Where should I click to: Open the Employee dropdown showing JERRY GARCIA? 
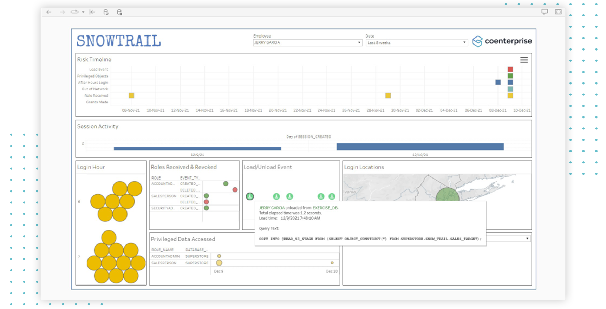(307, 43)
